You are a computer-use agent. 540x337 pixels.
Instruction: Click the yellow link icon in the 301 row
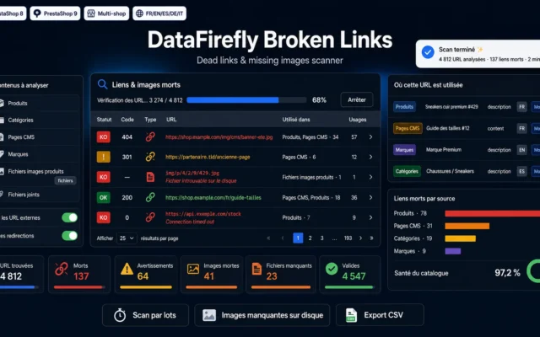click(x=150, y=157)
